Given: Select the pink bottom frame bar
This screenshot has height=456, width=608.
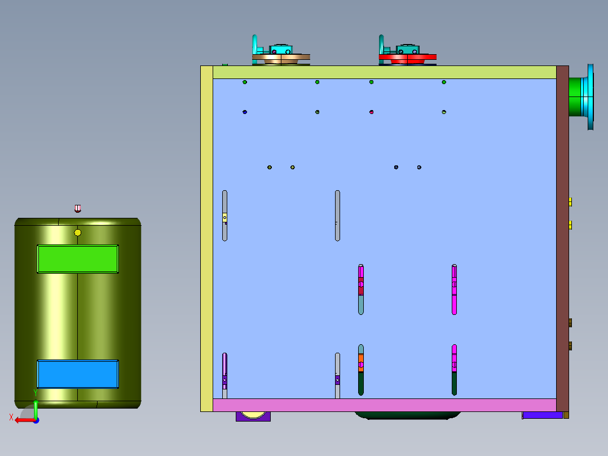Looking at the screenshot, I should point(385,405).
